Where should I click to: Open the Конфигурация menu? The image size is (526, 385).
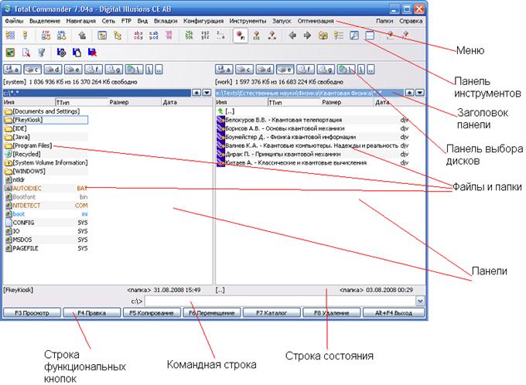pyautogui.click(x=203, y=21)
